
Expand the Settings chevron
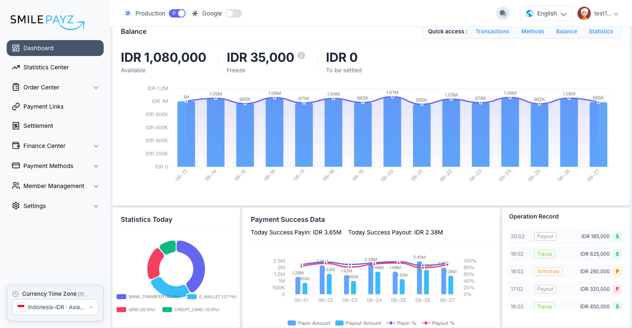tap(96, 206)
